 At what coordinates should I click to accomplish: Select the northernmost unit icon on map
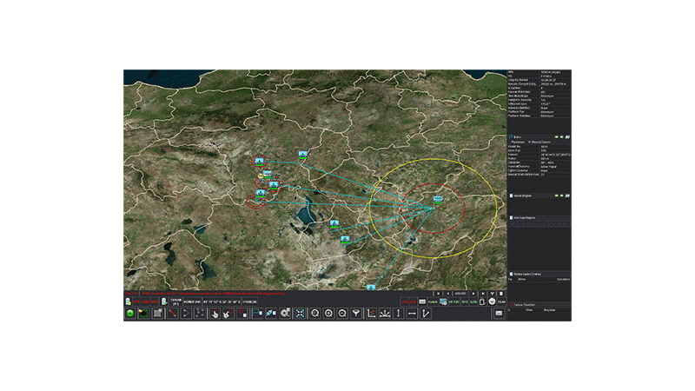tap(302, 155)
